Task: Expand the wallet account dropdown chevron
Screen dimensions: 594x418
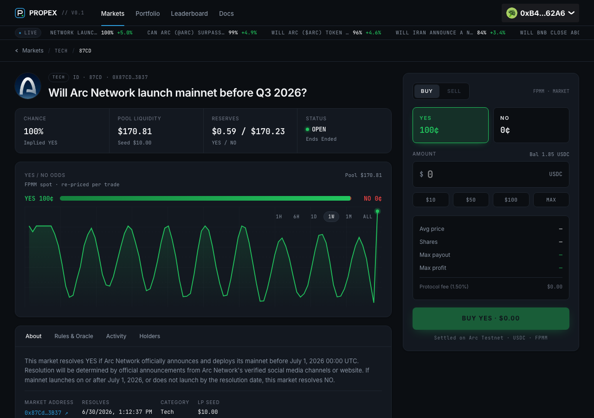Action: pyautogui.click(x=571, y=13)
